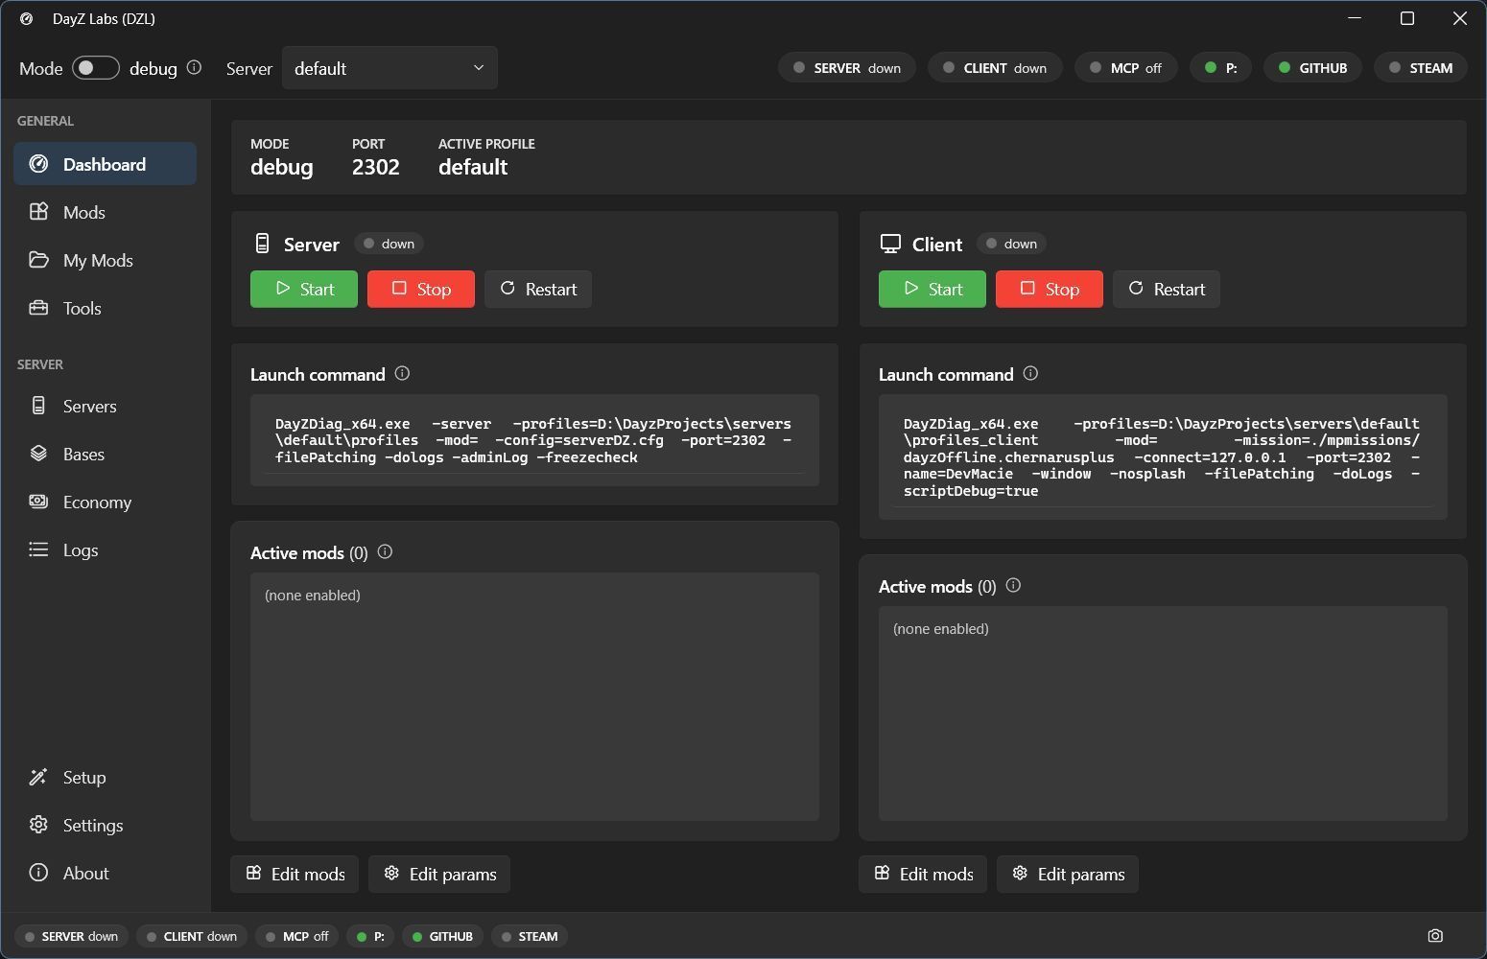
Task: Click Edit params under the Client panel
Action: pyautogui.click(x=1068, y=874)
